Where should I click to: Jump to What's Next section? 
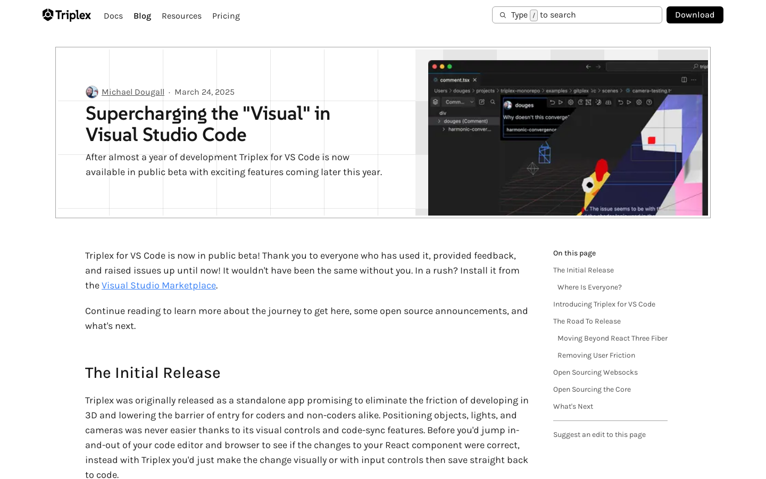coord(573,407)
